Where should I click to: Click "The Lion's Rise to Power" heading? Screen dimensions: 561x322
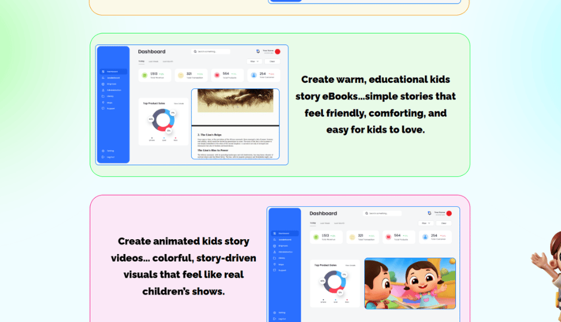(213, 150)
